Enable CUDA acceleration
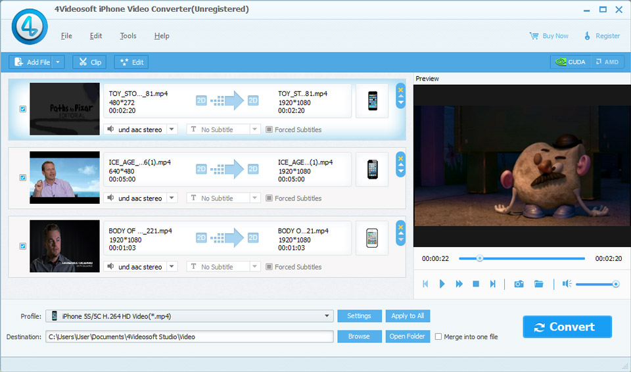This screenshot has width=631, height=372. [x=571, y=62]
